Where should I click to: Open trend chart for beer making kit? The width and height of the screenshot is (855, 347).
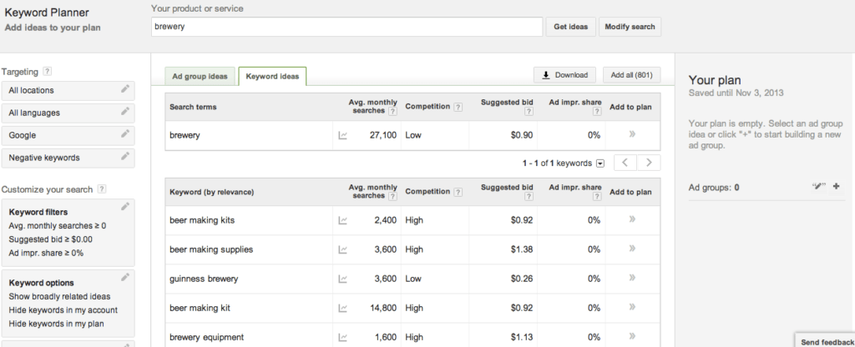[x=342, y=308]
